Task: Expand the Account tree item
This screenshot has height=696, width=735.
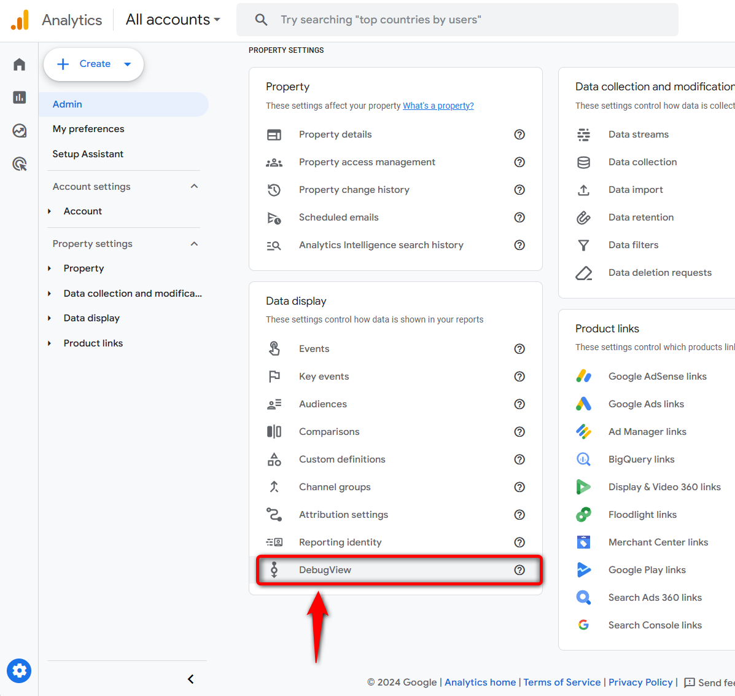Action: [49, 211]
